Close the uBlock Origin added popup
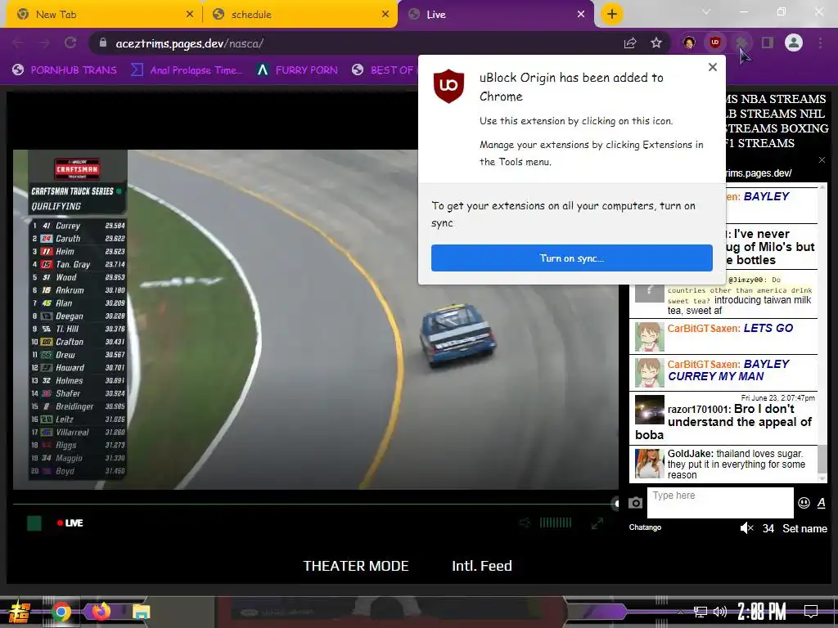Image resolution: width=838 pixels, height=628 pixels. click(x=713, y=67)
